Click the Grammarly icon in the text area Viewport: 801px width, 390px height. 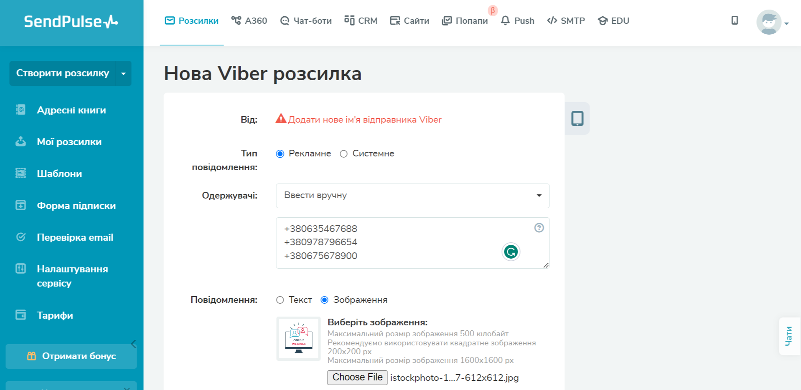[511, 252]
